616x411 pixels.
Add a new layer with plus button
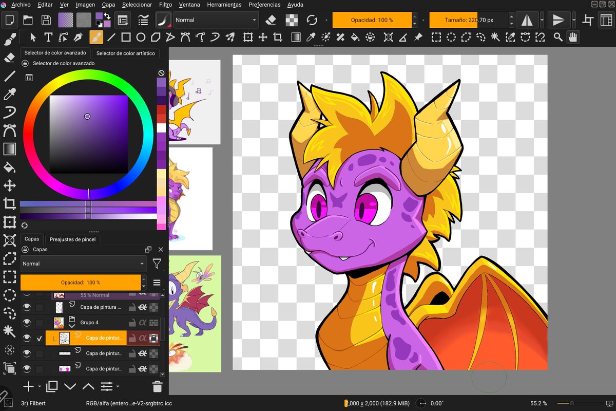coord(28,386)
